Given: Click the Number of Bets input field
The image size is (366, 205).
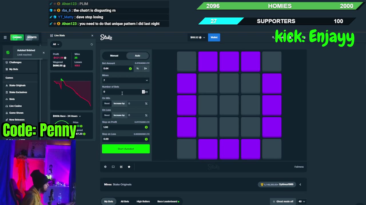Looking at the screenshot, I should tap(122, 92).
